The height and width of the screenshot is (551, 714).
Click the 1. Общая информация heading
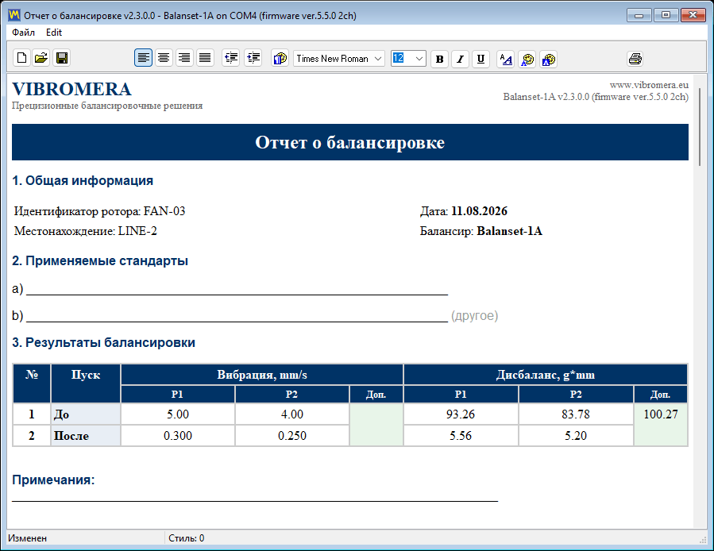coord(83,181)
